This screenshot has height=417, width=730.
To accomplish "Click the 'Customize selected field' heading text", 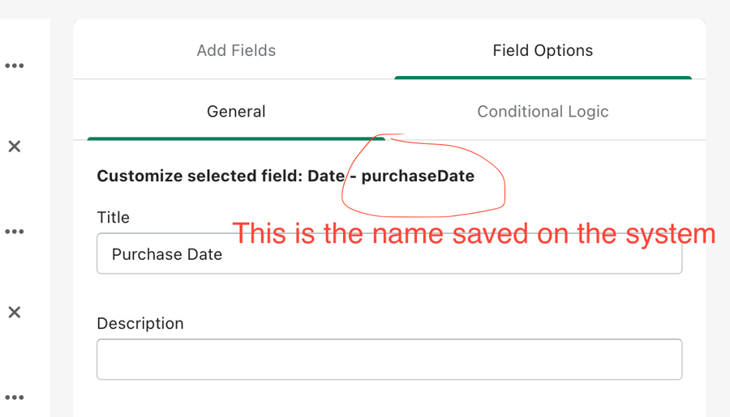I will (x=200, y=176).
